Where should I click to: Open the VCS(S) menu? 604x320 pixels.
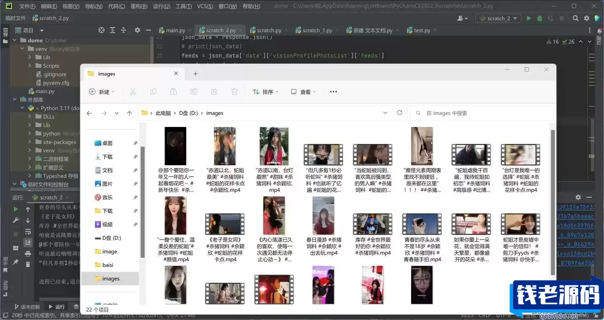(205, 6)
